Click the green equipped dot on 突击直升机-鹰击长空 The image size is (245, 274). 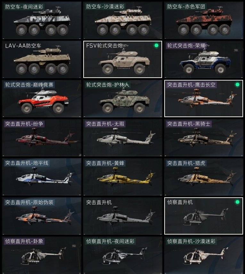tap(237, 85)
